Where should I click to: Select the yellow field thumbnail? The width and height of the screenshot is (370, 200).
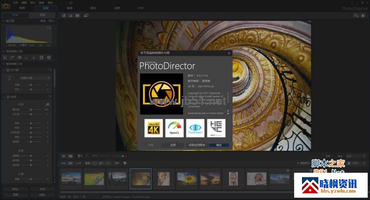coord(94,179)
